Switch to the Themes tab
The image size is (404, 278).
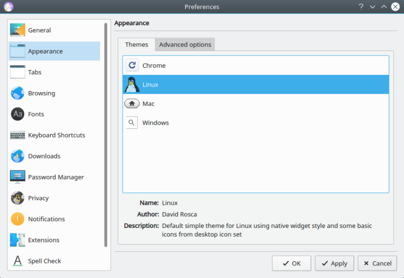tap(136, 44)
